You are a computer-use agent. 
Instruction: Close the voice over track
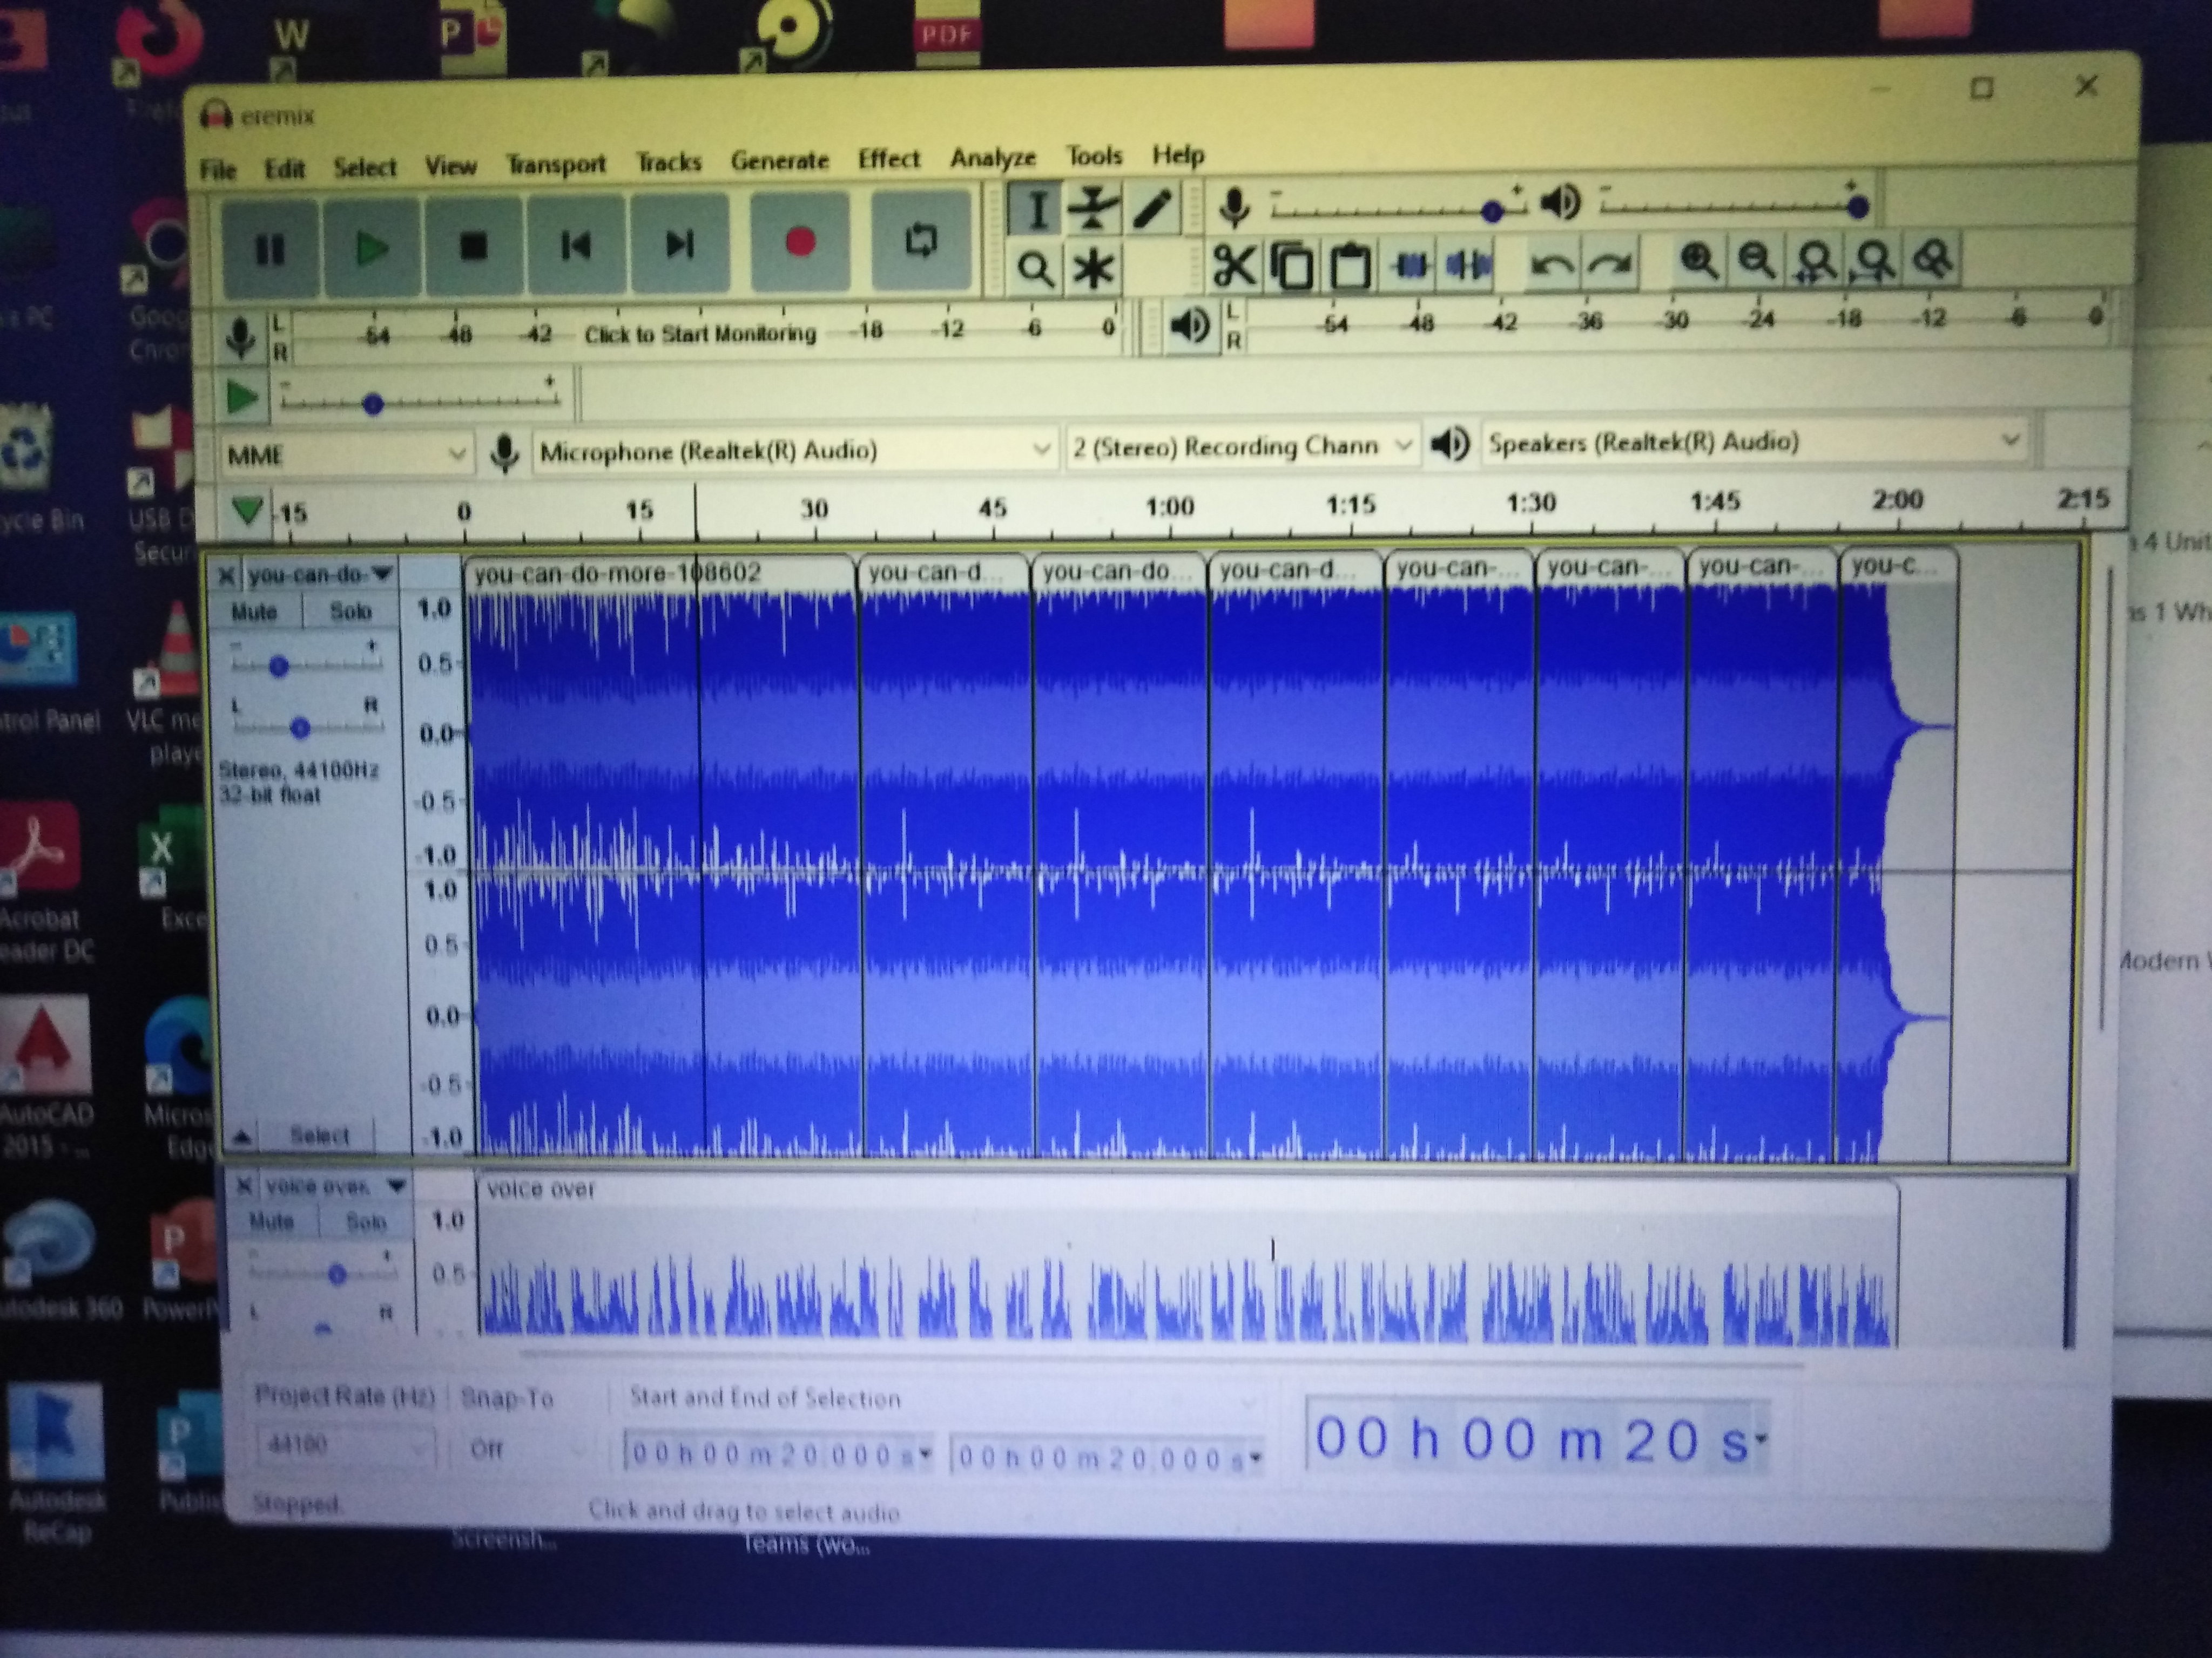[244, 1186]
